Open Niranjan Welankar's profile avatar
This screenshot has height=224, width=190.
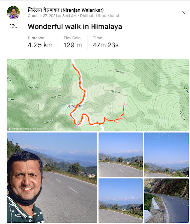[x=13, y=13]
